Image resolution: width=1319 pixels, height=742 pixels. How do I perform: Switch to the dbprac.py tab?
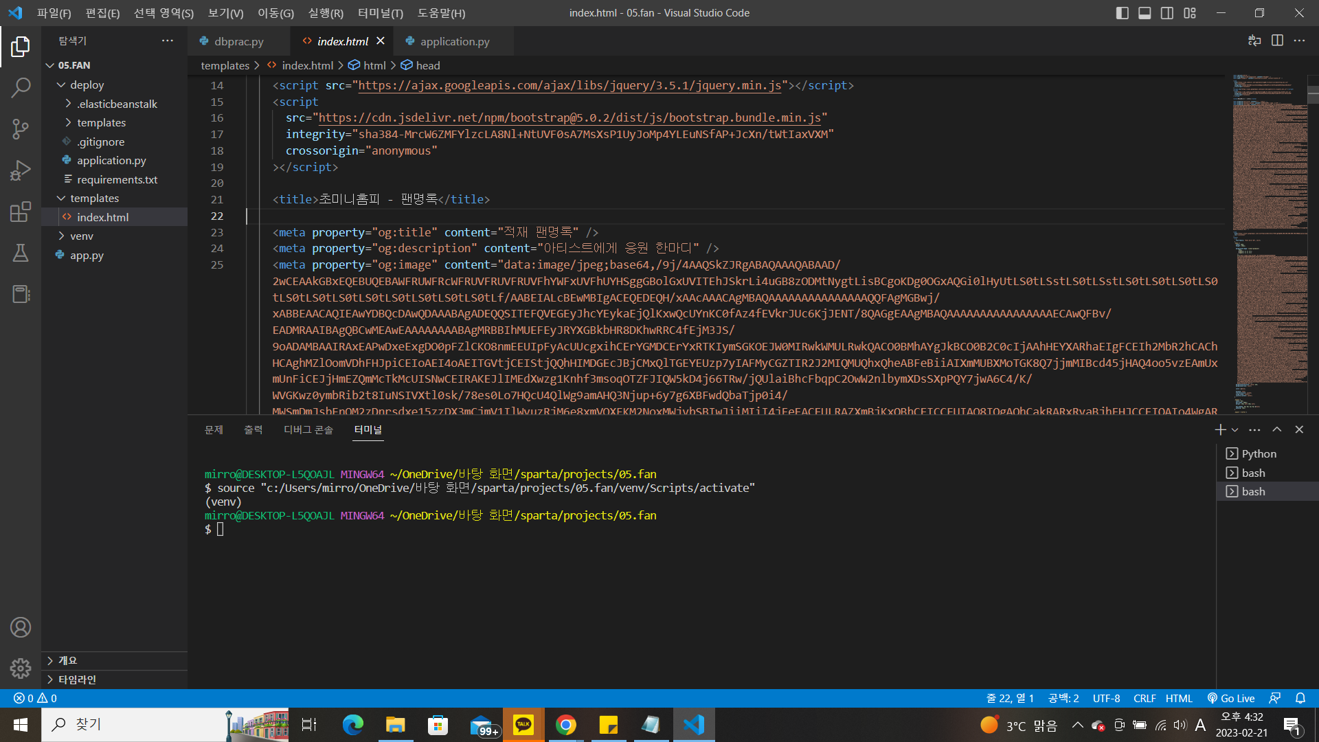pos(238,41)
